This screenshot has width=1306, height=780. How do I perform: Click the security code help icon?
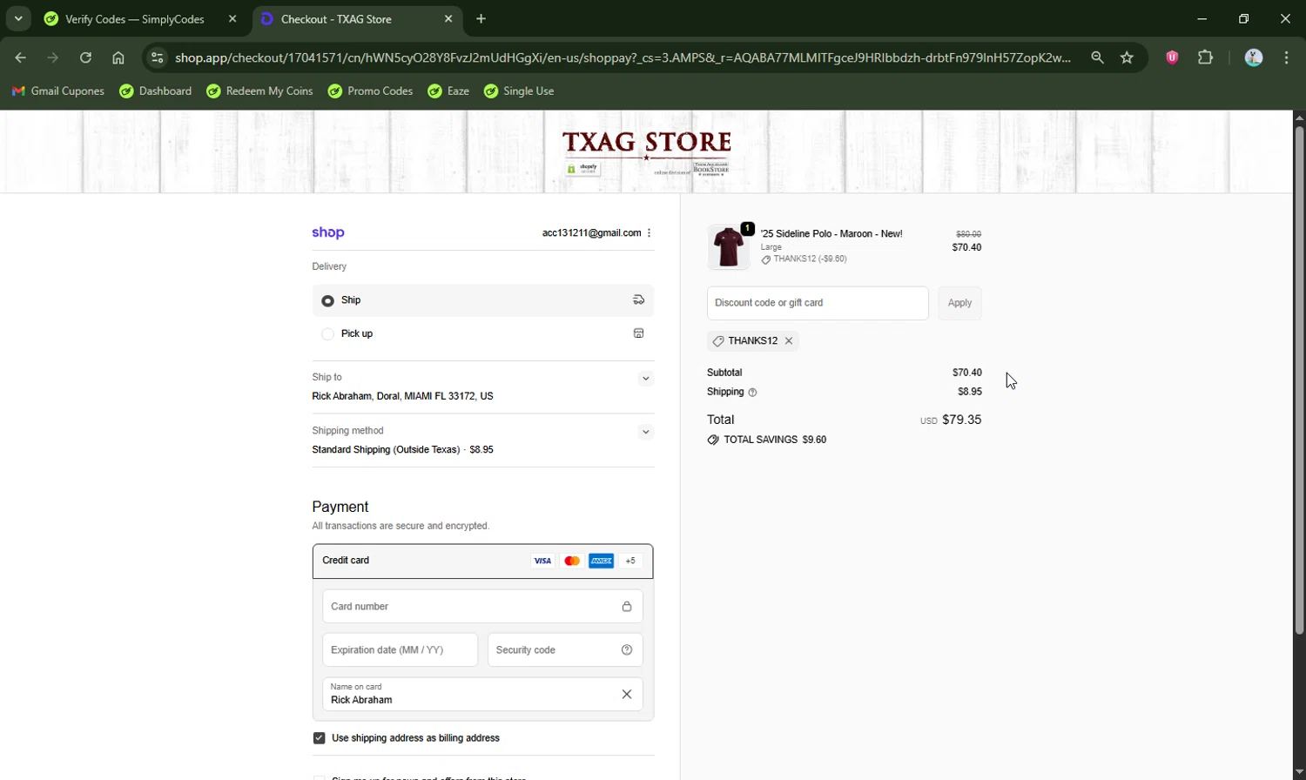pyautogui.click(x=627, y=650)
